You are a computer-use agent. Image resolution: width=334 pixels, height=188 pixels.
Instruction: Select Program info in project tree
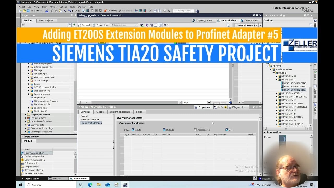(x=40, y=98)
